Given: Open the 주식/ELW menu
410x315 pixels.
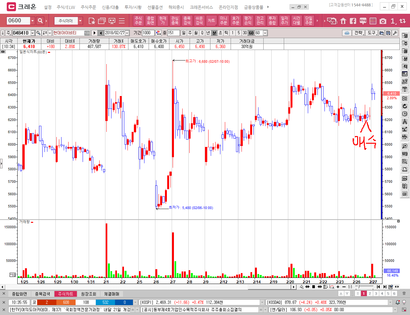Looking at the screenshot, I should click(66, 7).
